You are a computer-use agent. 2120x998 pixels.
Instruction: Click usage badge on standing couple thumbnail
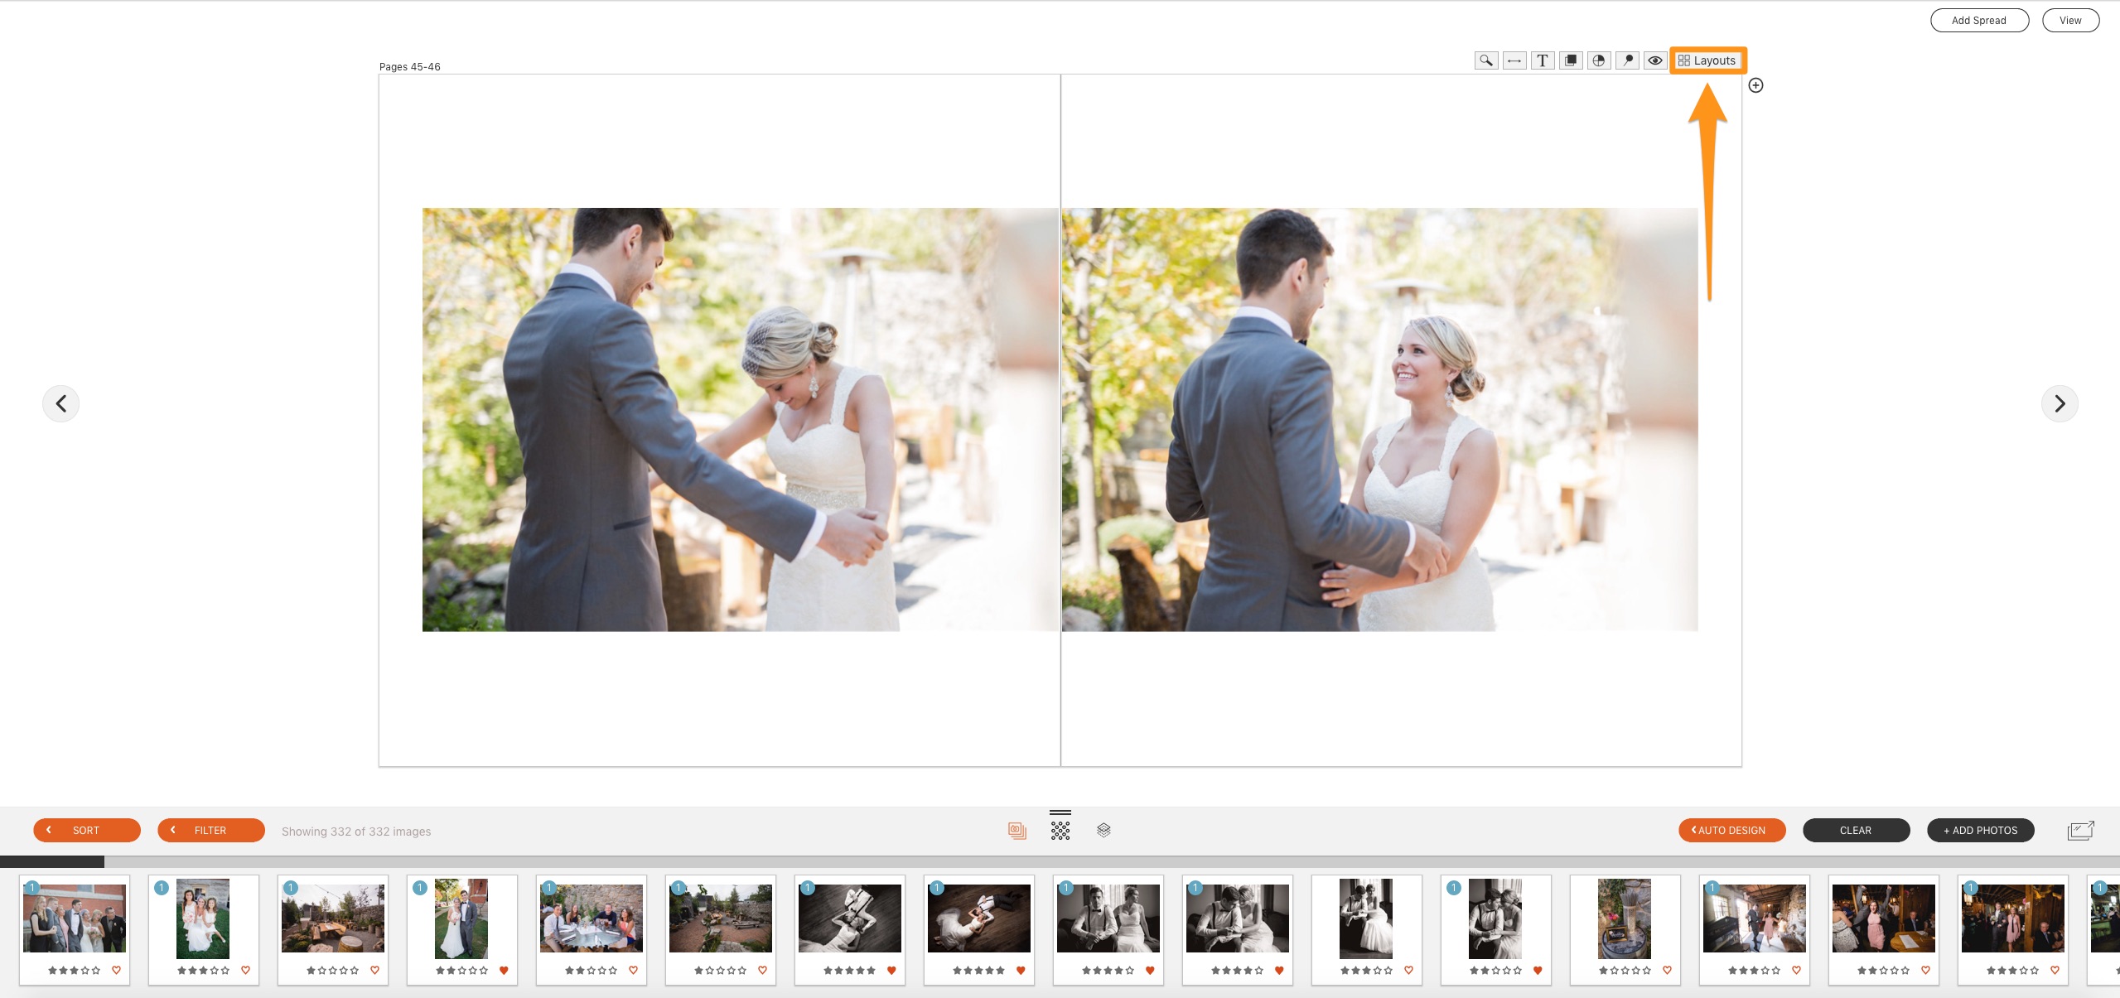420,888
